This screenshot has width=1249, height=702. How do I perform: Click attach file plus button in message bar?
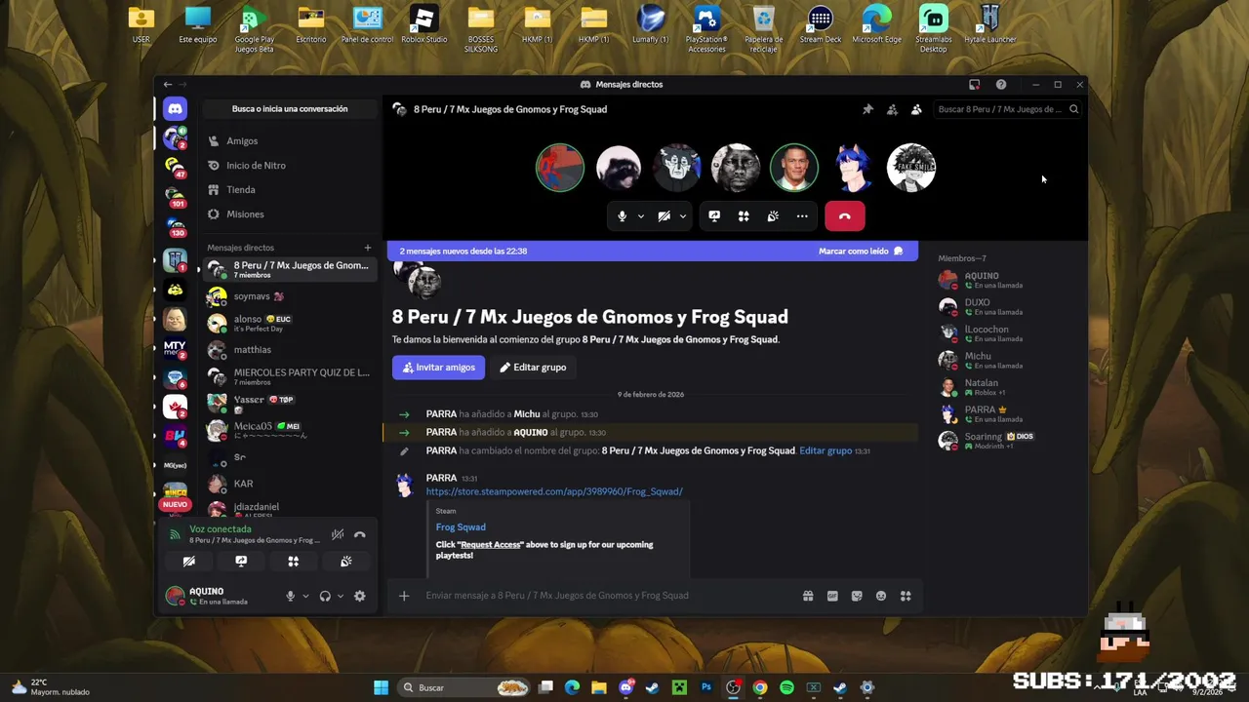pyautogui.click(x=404, y=596)
